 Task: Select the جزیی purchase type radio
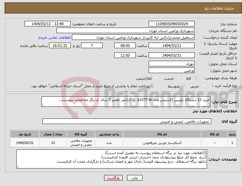pos(204,86)
